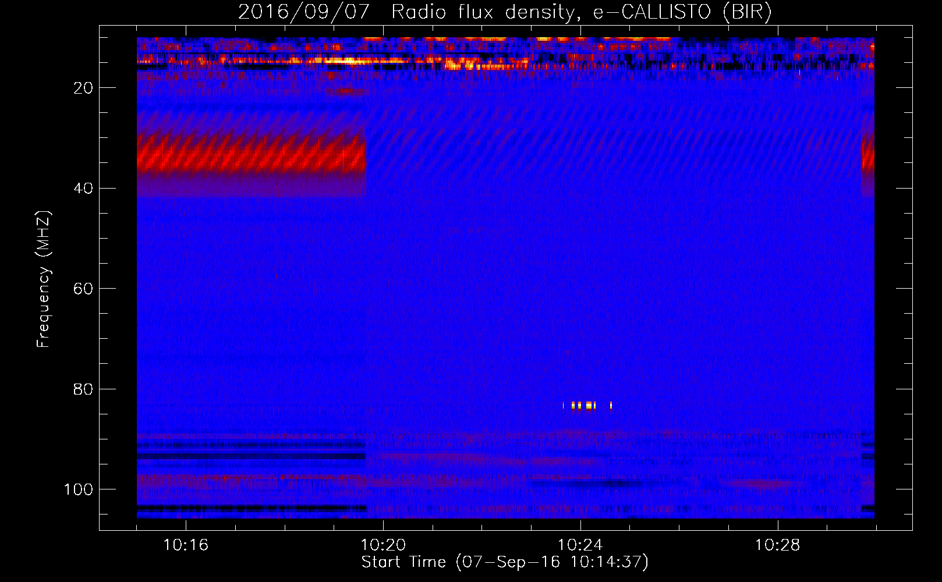Click the plot title '2016/09/07 Radio flux density'
This screenshot has width=942, height=582.
(x=505, y=12)
